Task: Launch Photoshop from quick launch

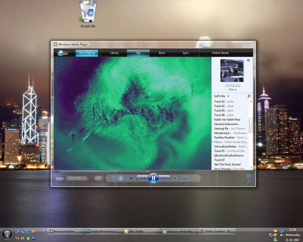Action: click(x=33, y=238)
